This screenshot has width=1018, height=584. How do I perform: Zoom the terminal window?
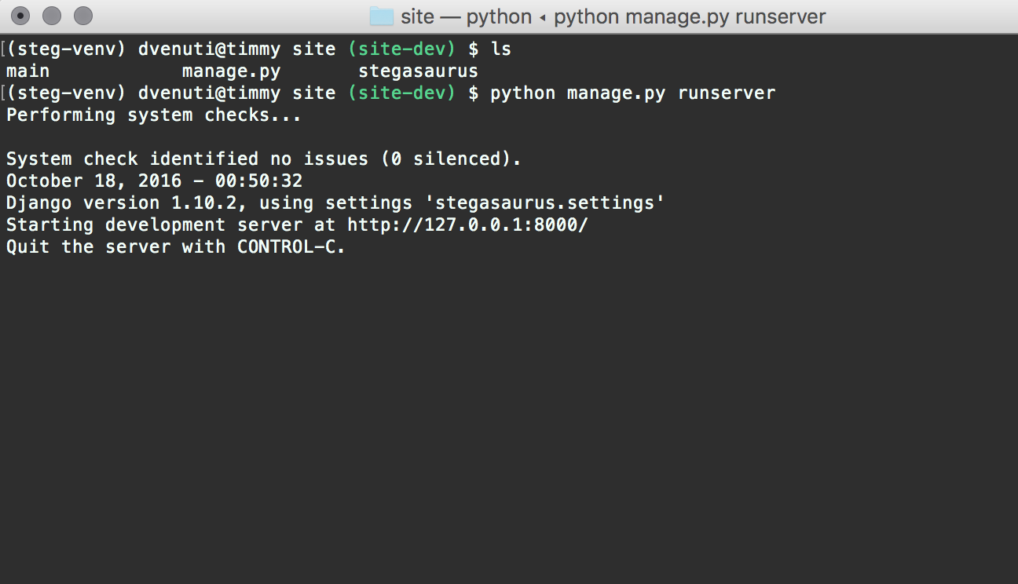[x=82, y=16]
